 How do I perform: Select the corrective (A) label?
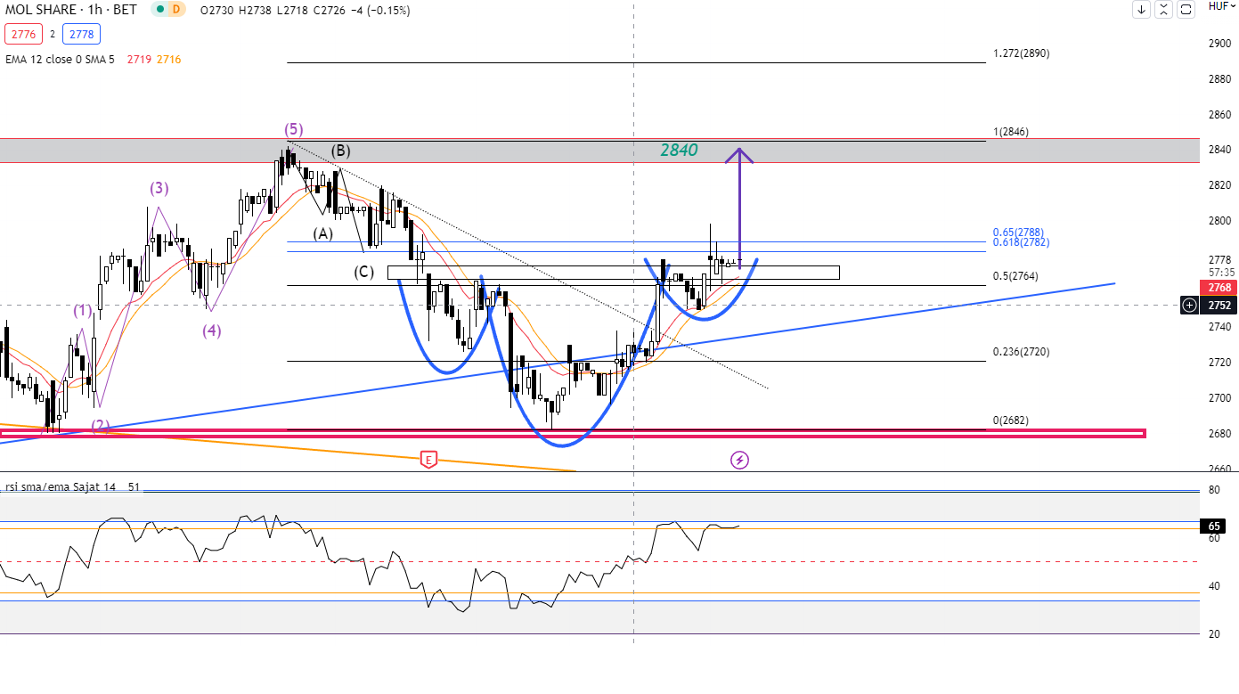click(322, 234)
